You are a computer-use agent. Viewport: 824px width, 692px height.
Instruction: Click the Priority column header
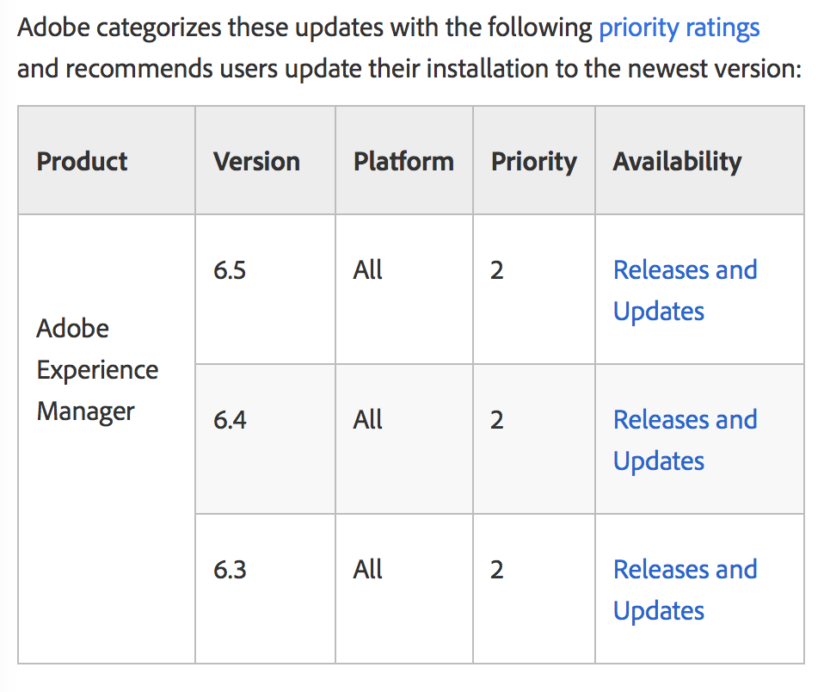[x=534, y=161]
